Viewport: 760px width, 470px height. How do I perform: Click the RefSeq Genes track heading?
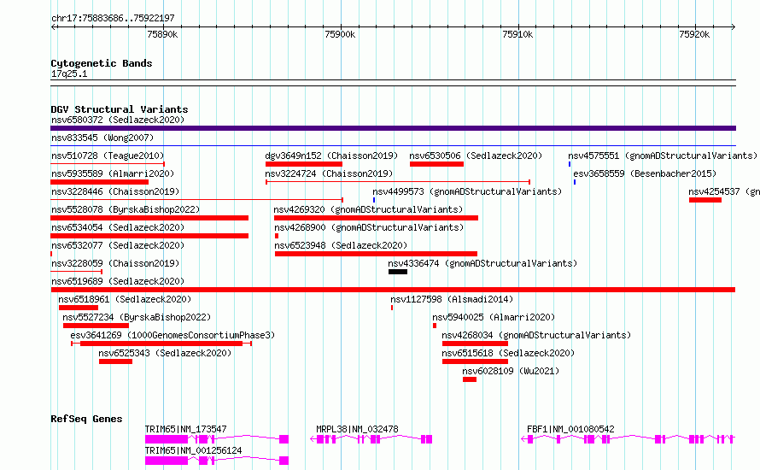coord(86,419)
